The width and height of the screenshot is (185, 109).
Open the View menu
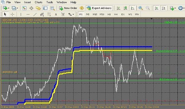coord(17,2)
